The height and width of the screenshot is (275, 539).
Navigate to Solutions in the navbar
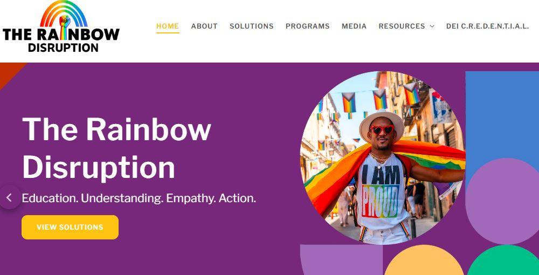point(252,26)
